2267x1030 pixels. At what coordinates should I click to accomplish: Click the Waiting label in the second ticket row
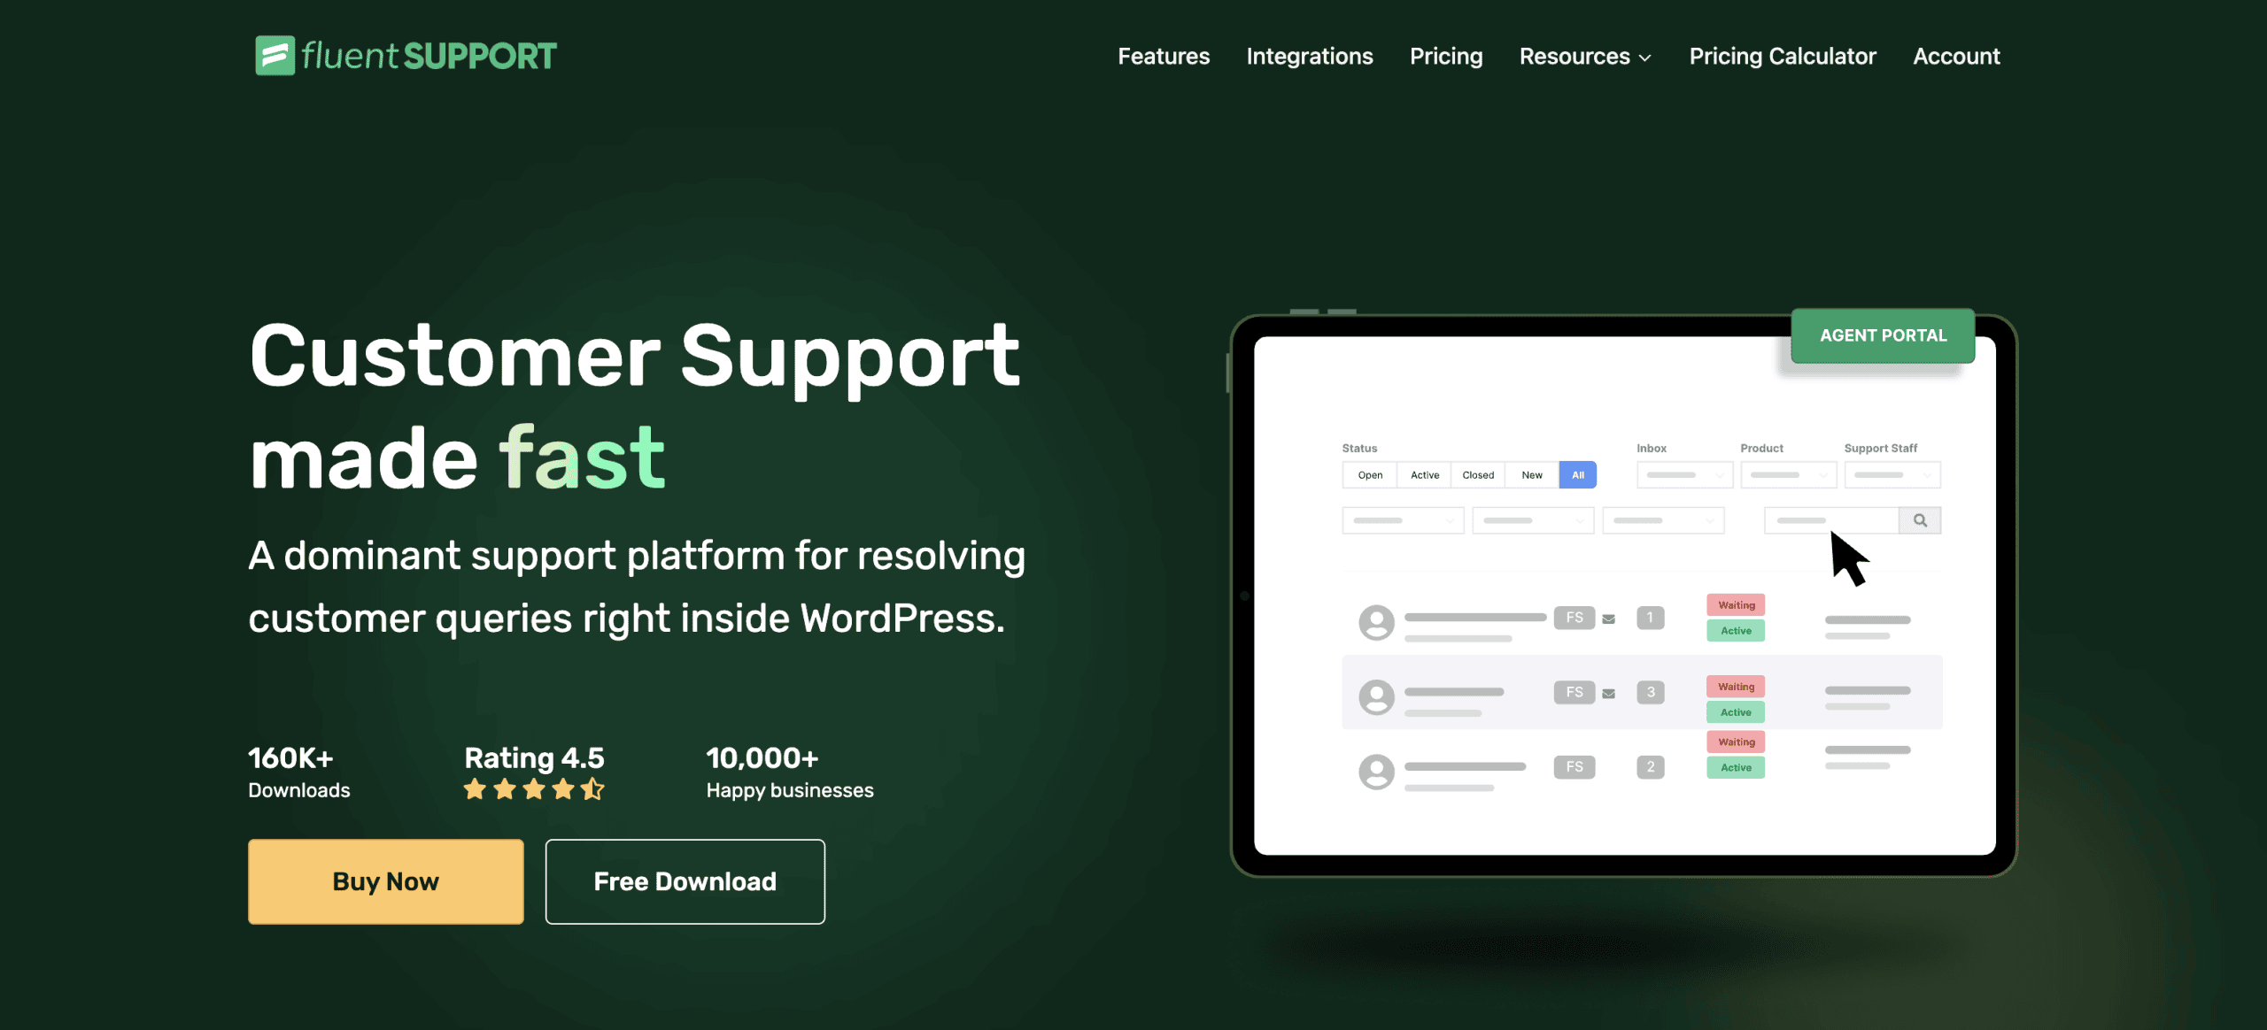[x=1736, y=687]
